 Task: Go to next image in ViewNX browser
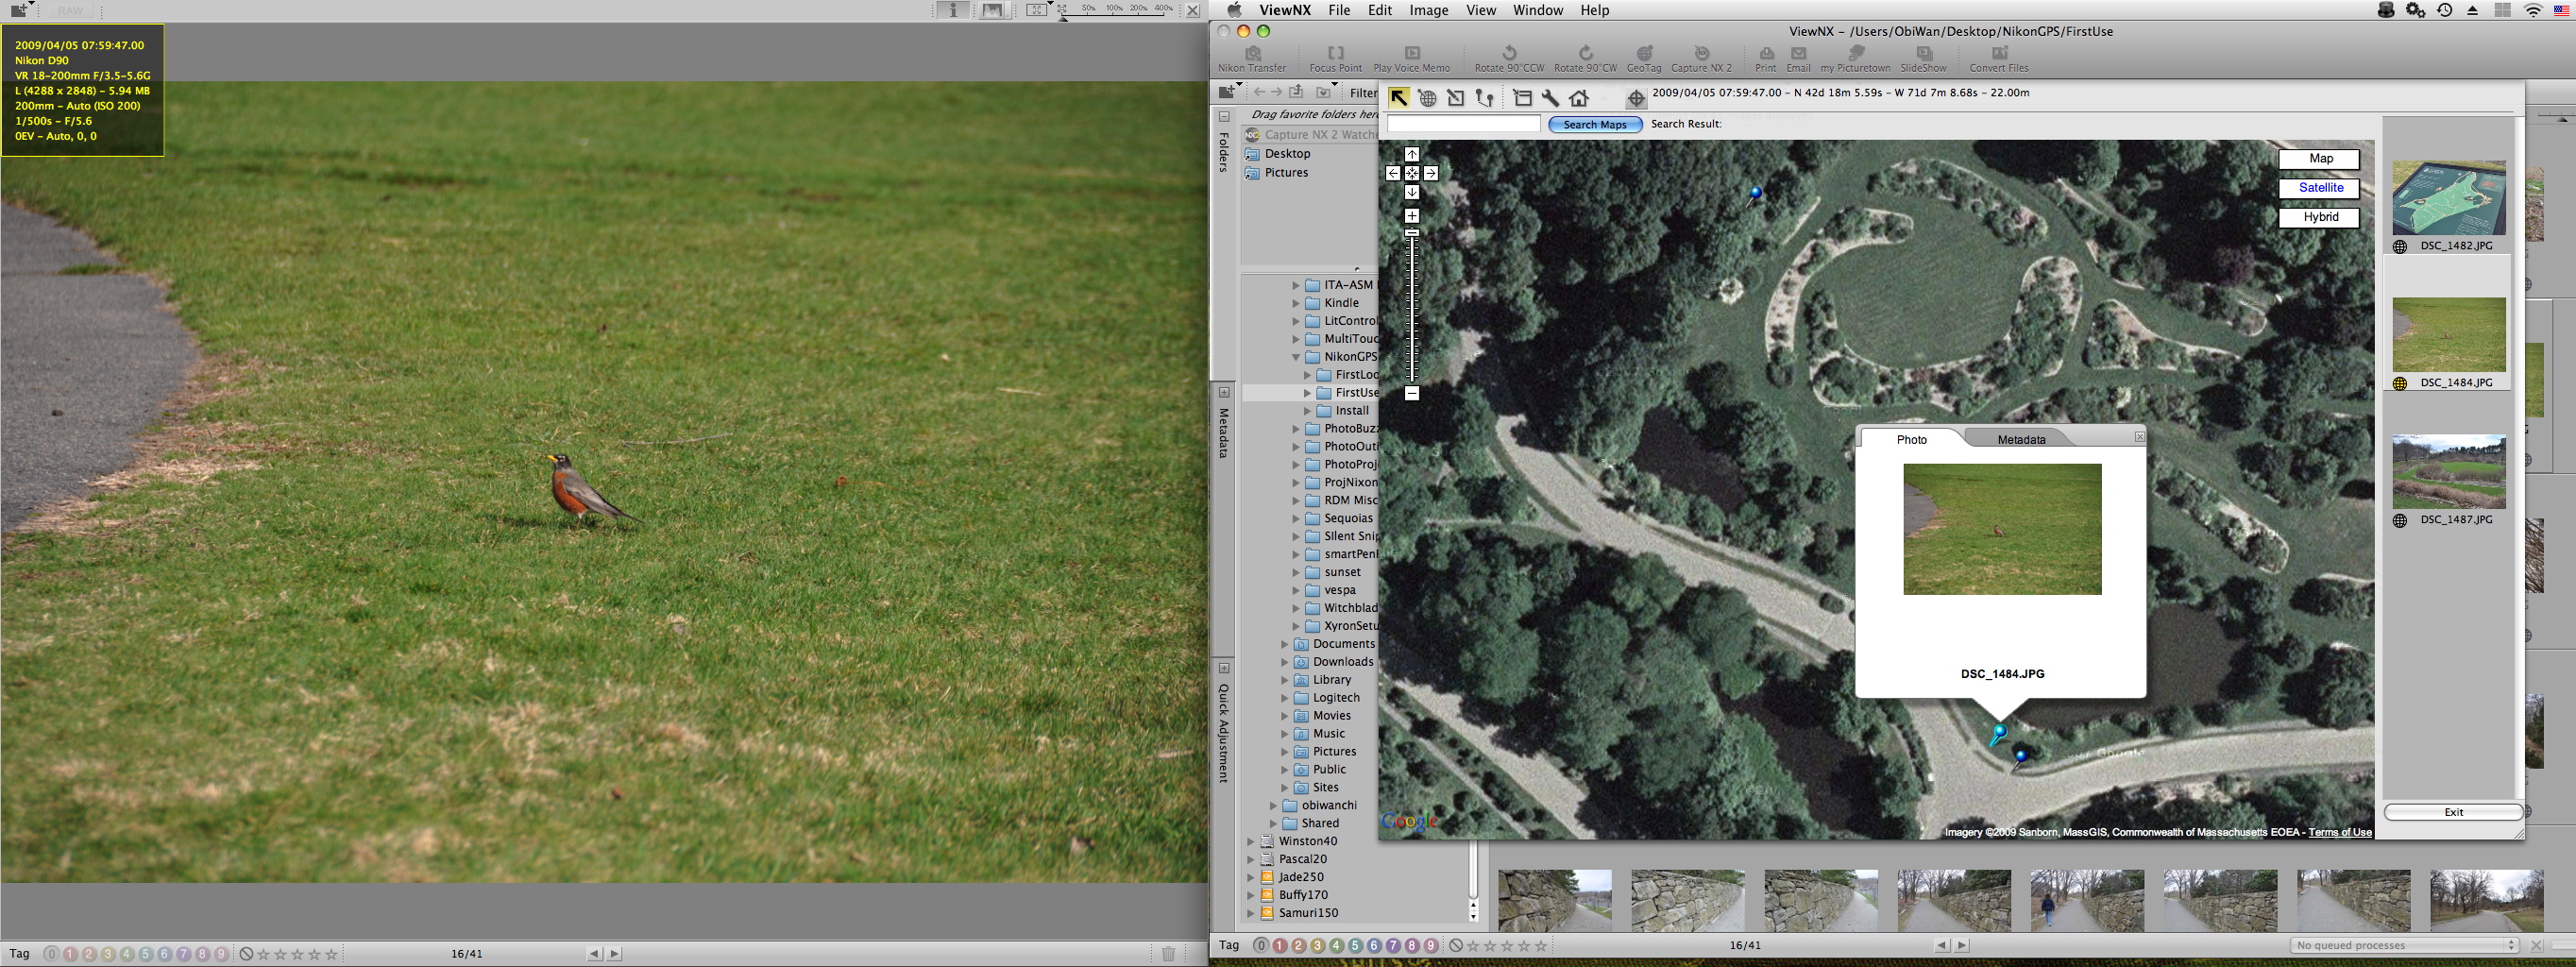coord(1961,945)
